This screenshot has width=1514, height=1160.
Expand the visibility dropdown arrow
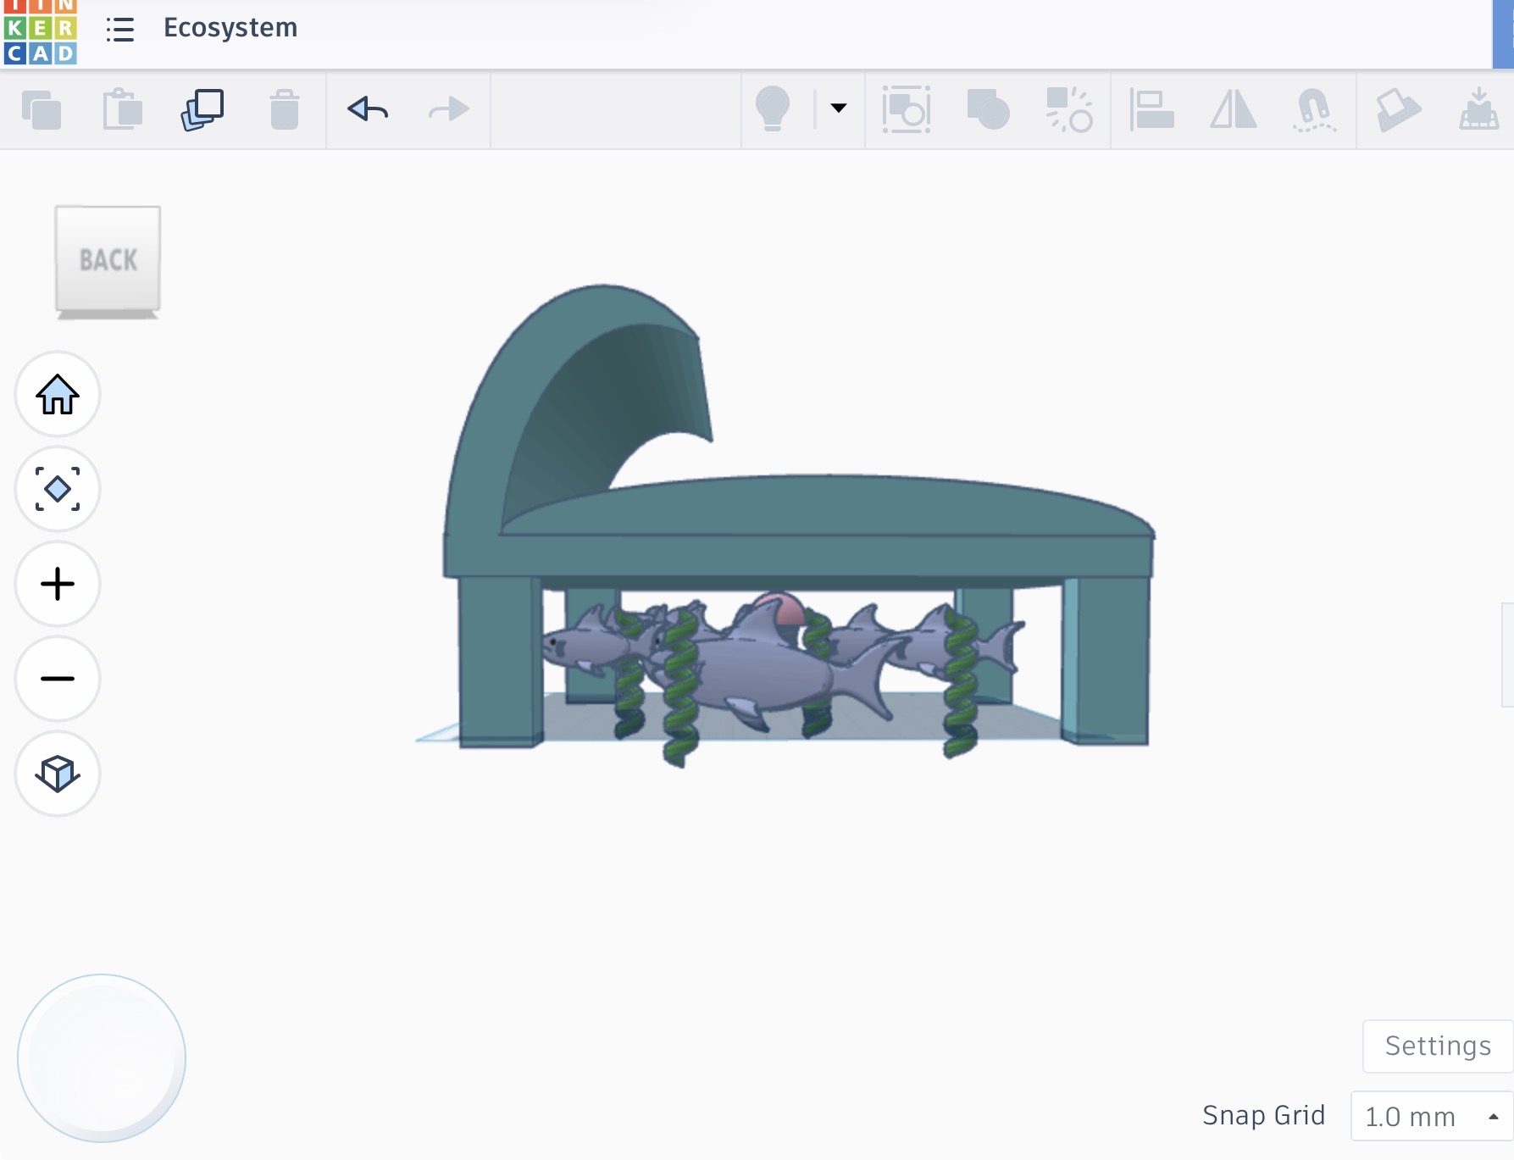[839, 108]
